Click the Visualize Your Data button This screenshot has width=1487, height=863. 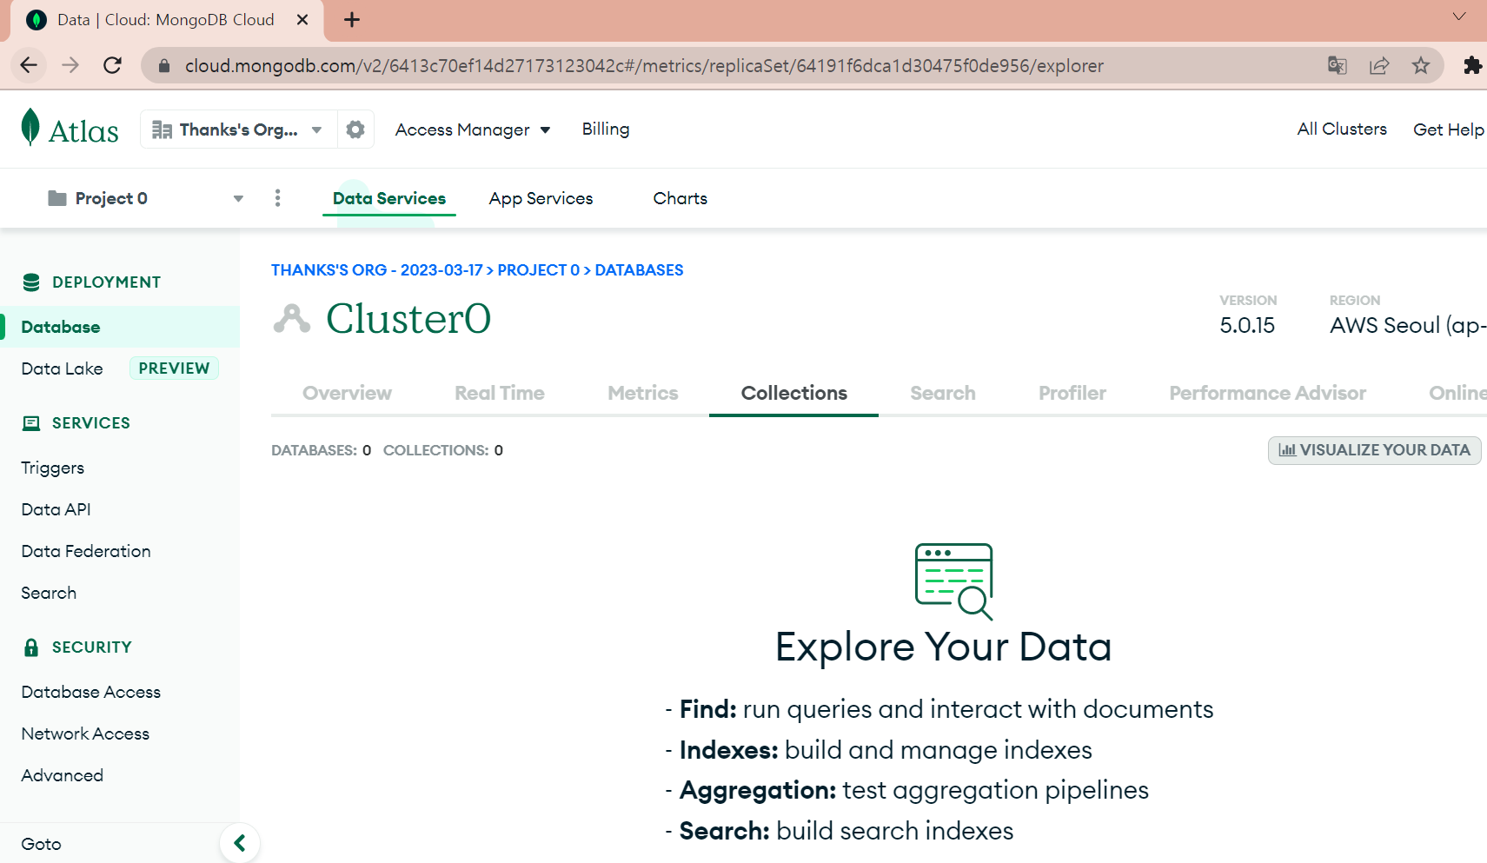tap(1374, 450)
